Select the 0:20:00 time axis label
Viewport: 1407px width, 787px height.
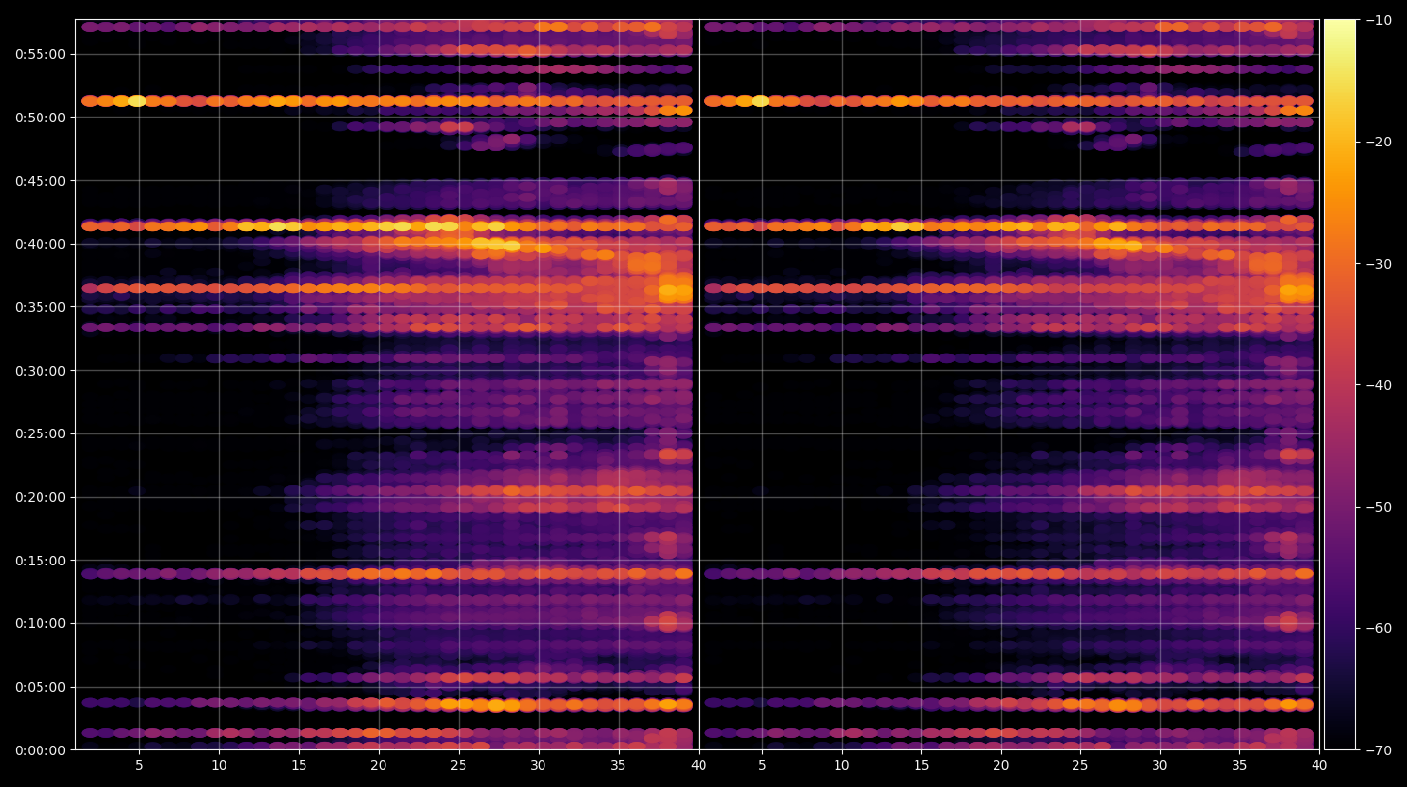tap(40, 497)
